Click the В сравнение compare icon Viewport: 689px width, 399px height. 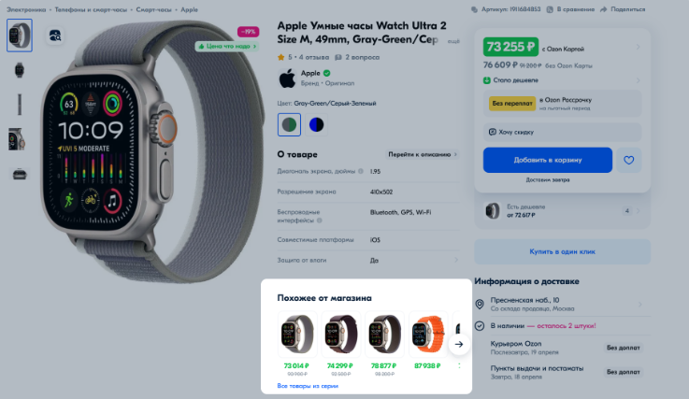coord(550,9)
